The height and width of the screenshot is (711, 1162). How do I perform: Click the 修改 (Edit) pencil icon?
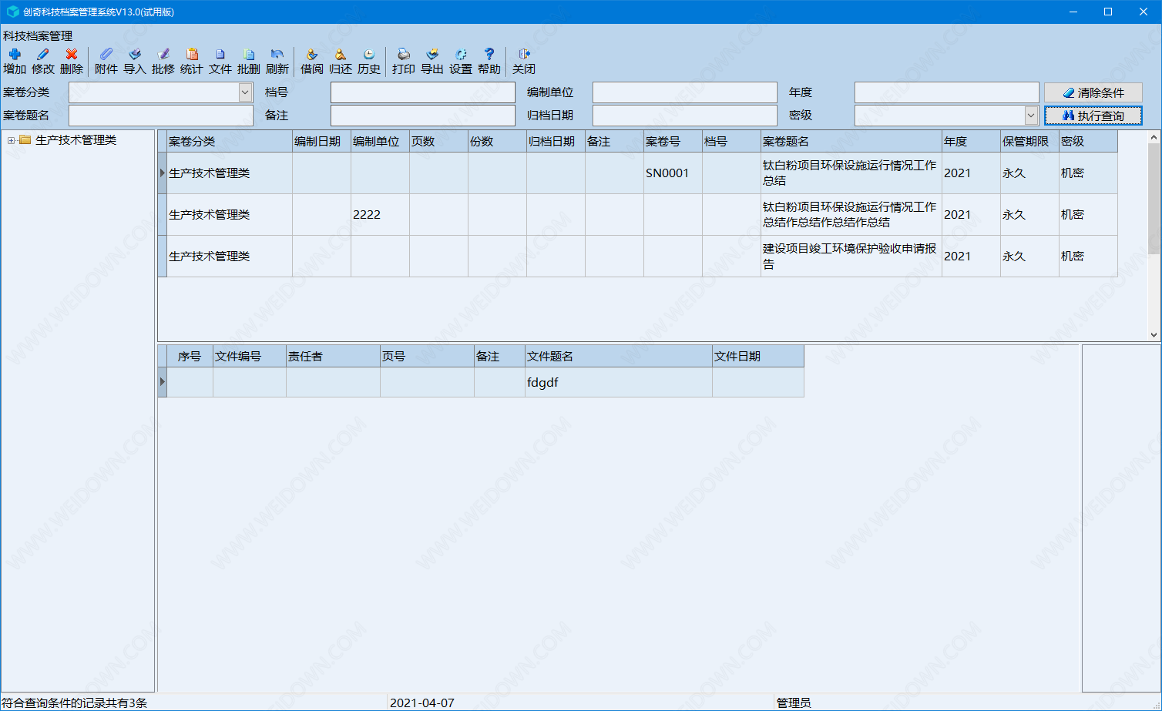43,61
